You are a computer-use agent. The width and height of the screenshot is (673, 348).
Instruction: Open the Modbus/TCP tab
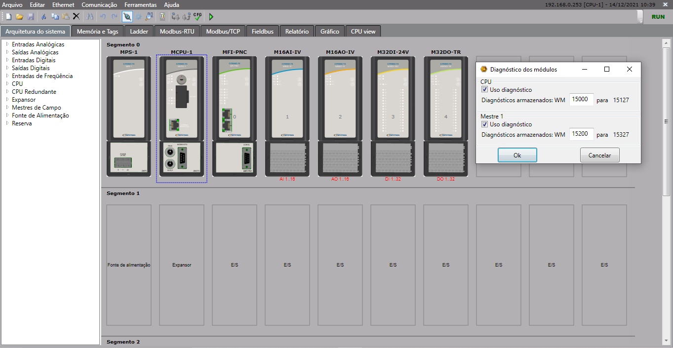[223, 32]
